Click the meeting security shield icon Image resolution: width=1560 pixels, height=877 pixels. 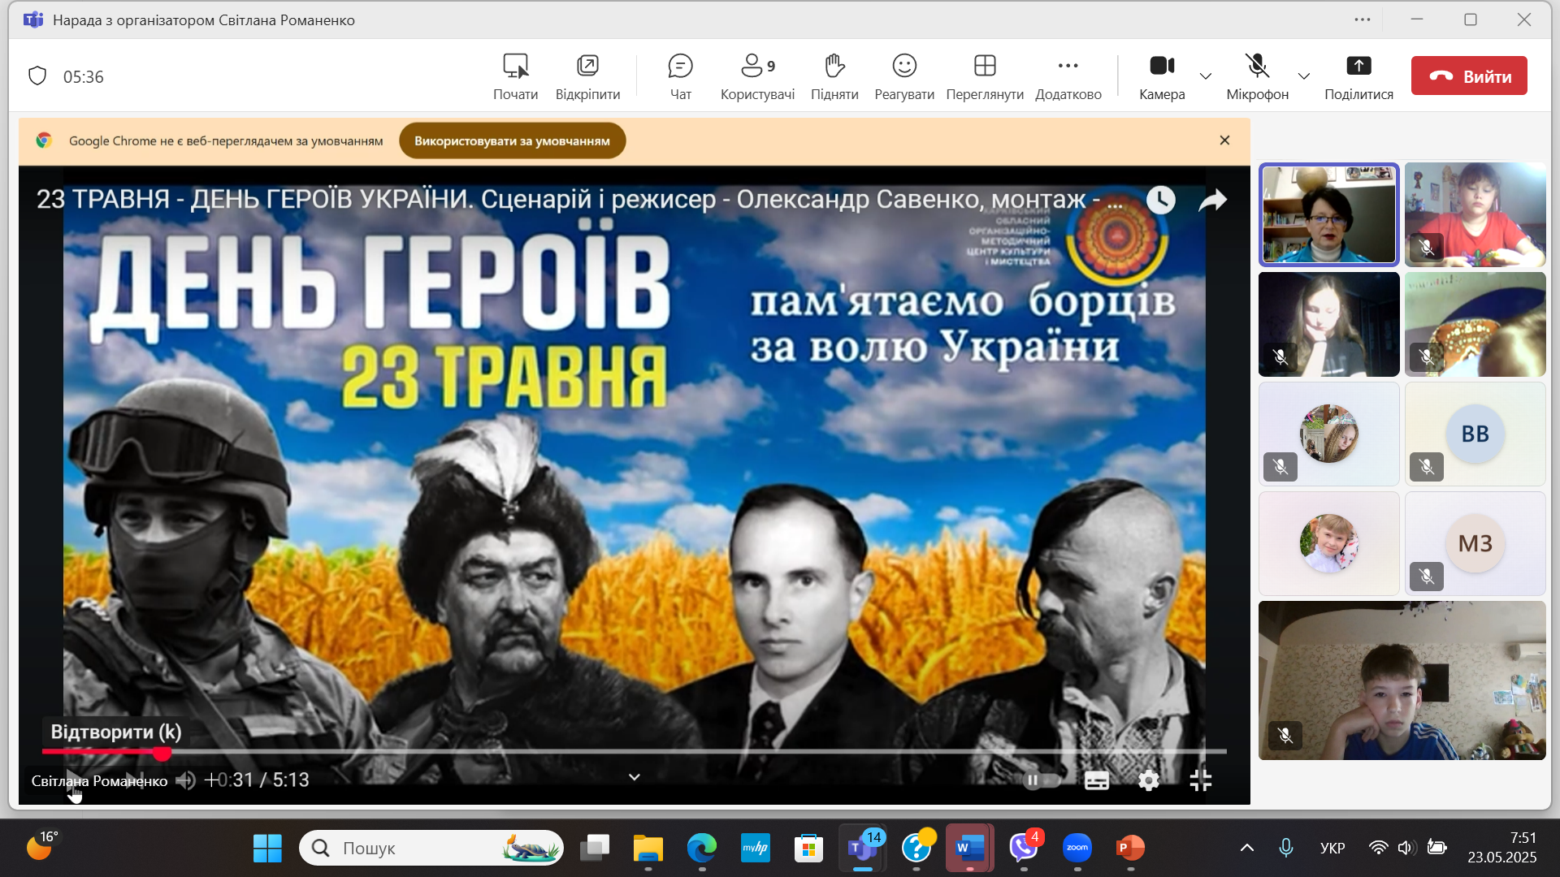tap(37, 76)
